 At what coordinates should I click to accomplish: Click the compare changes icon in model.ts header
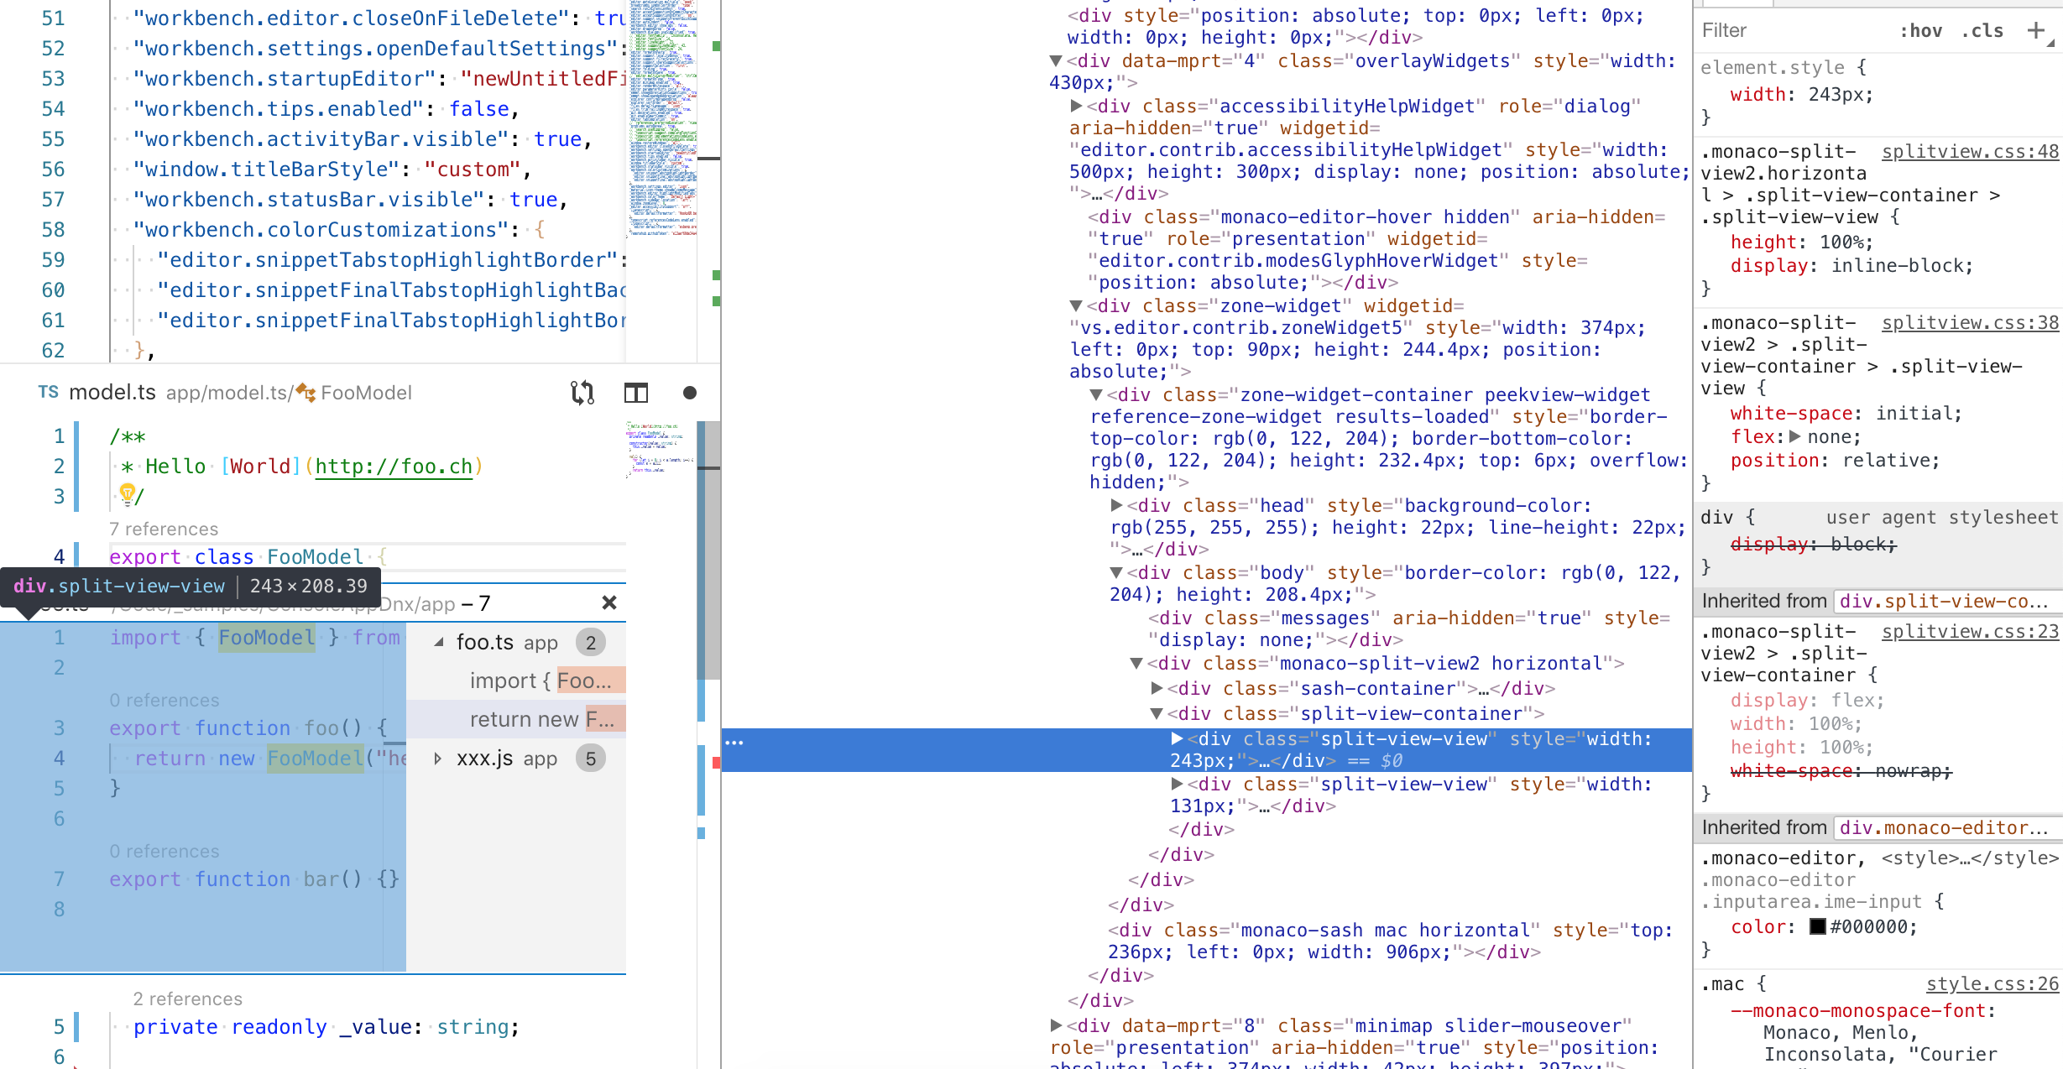[582, 393]
